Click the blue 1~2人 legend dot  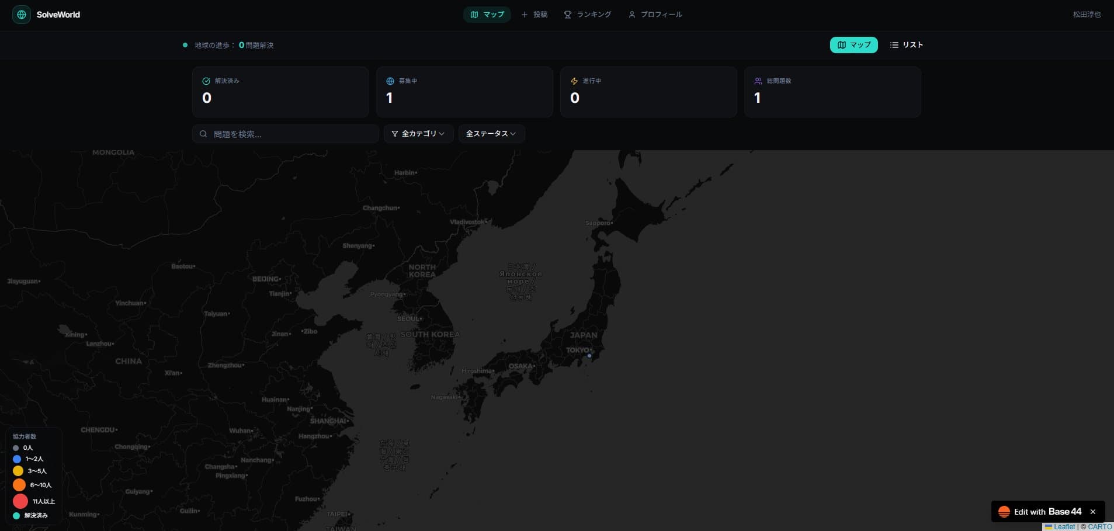click(x=17, y=459)
